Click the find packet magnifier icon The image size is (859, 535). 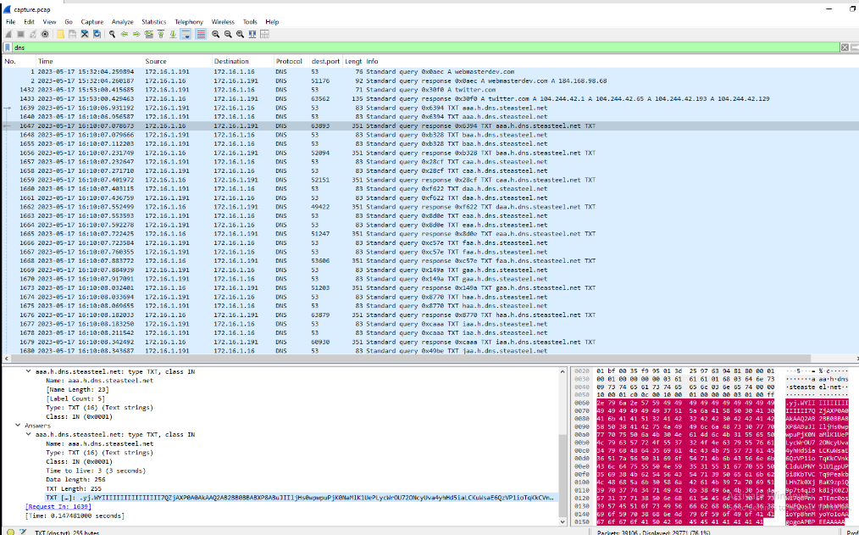point(113,34)
